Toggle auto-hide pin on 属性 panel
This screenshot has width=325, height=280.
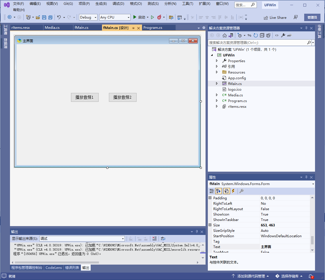point(306,177)
